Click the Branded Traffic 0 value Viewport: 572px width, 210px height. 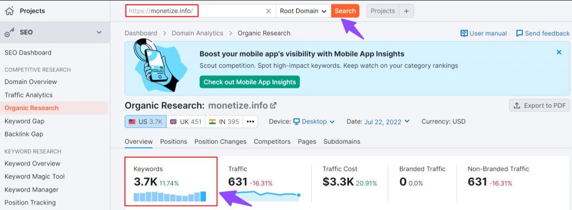coord(403,181)
